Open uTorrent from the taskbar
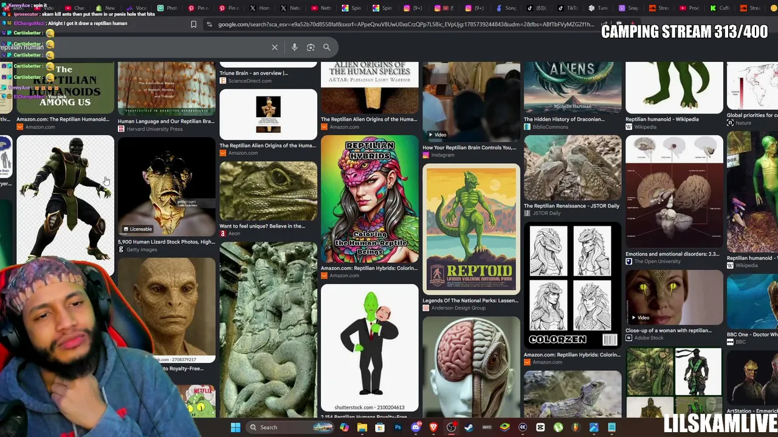 coord(558,427)
